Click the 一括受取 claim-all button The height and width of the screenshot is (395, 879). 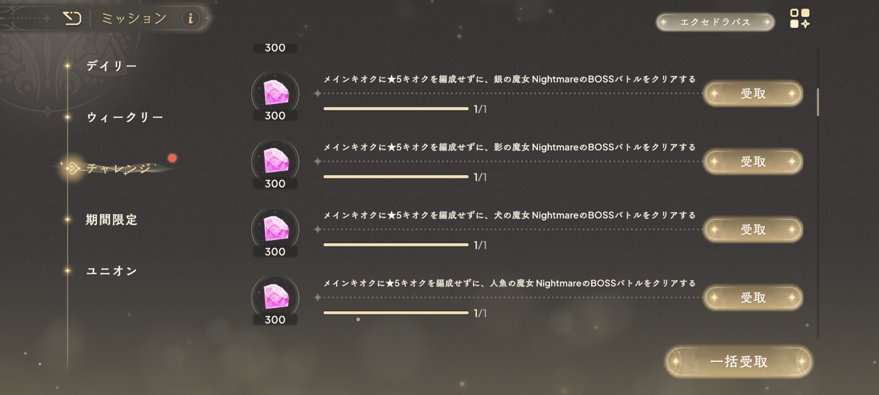(x=738, y=362)
